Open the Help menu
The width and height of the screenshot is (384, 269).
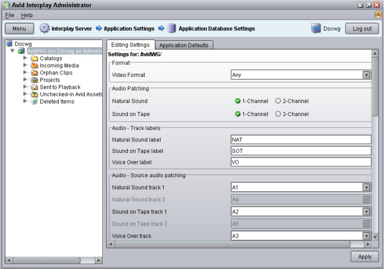(22, 15)
